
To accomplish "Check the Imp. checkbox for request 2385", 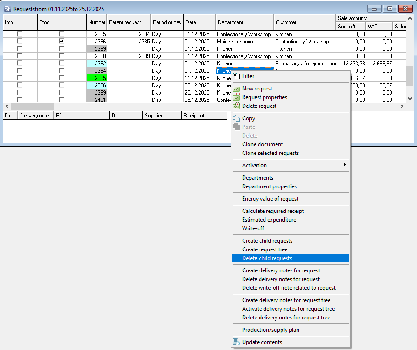I will [20, 34].
